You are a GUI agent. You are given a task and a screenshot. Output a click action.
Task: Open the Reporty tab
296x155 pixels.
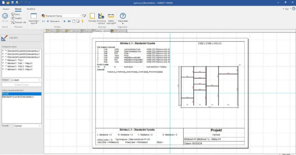[87, 31]
